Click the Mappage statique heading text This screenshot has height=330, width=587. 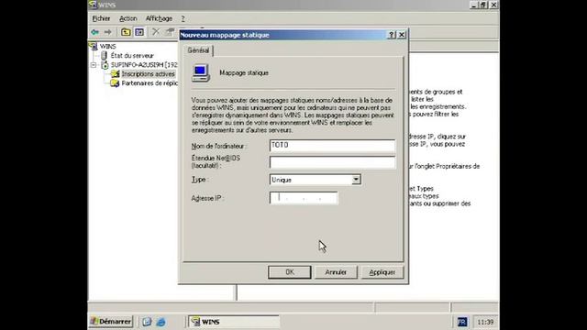(x=244, y=73)
